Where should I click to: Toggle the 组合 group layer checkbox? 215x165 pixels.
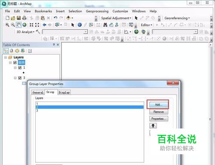click(x=15, y=62)
